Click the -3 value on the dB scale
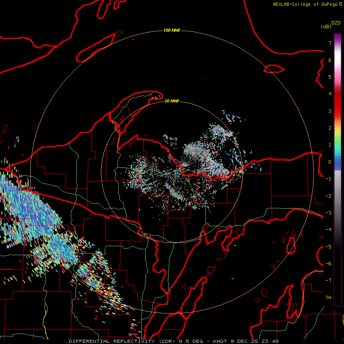 tap(328, 213)
